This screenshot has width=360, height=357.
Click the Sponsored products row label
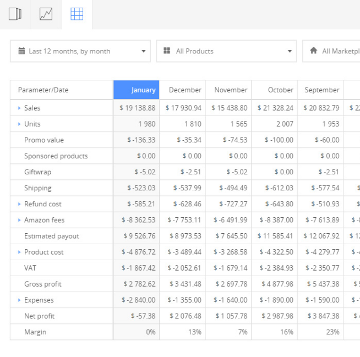pos(56,156)
